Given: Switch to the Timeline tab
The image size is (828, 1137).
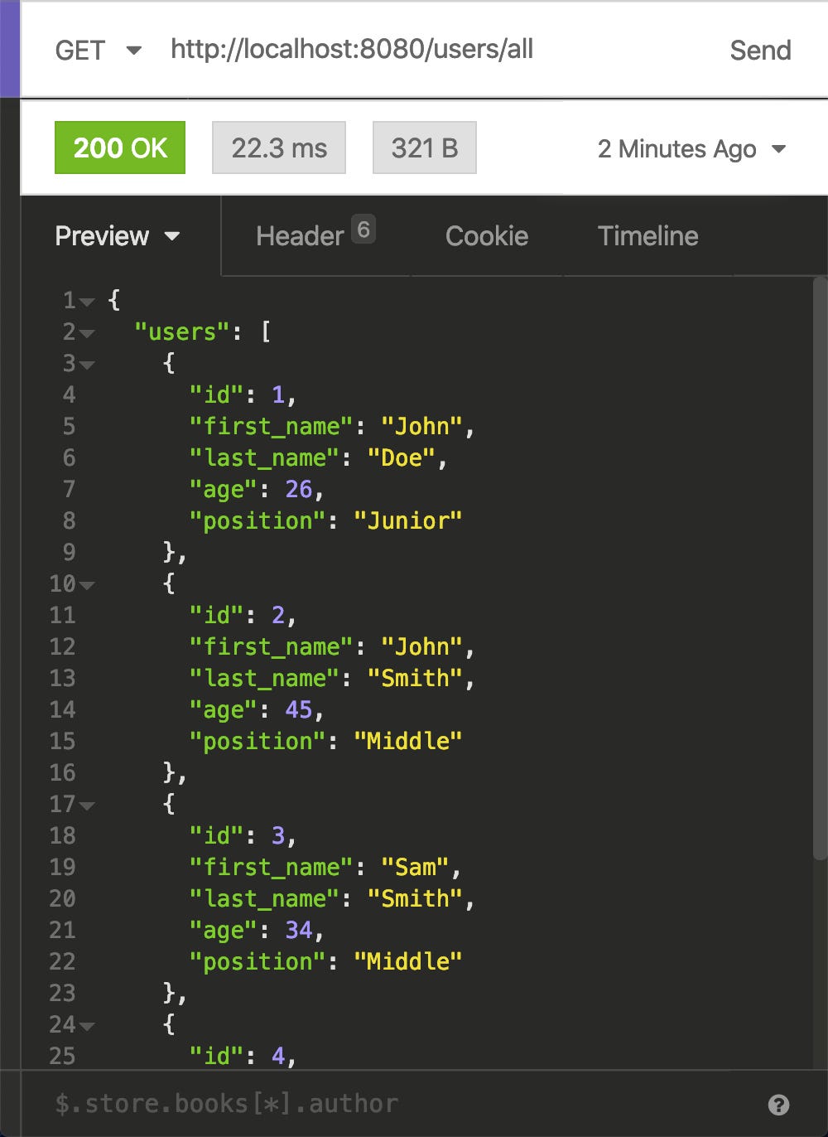Looking at the screenshot, I should click(x=647, y=236).
